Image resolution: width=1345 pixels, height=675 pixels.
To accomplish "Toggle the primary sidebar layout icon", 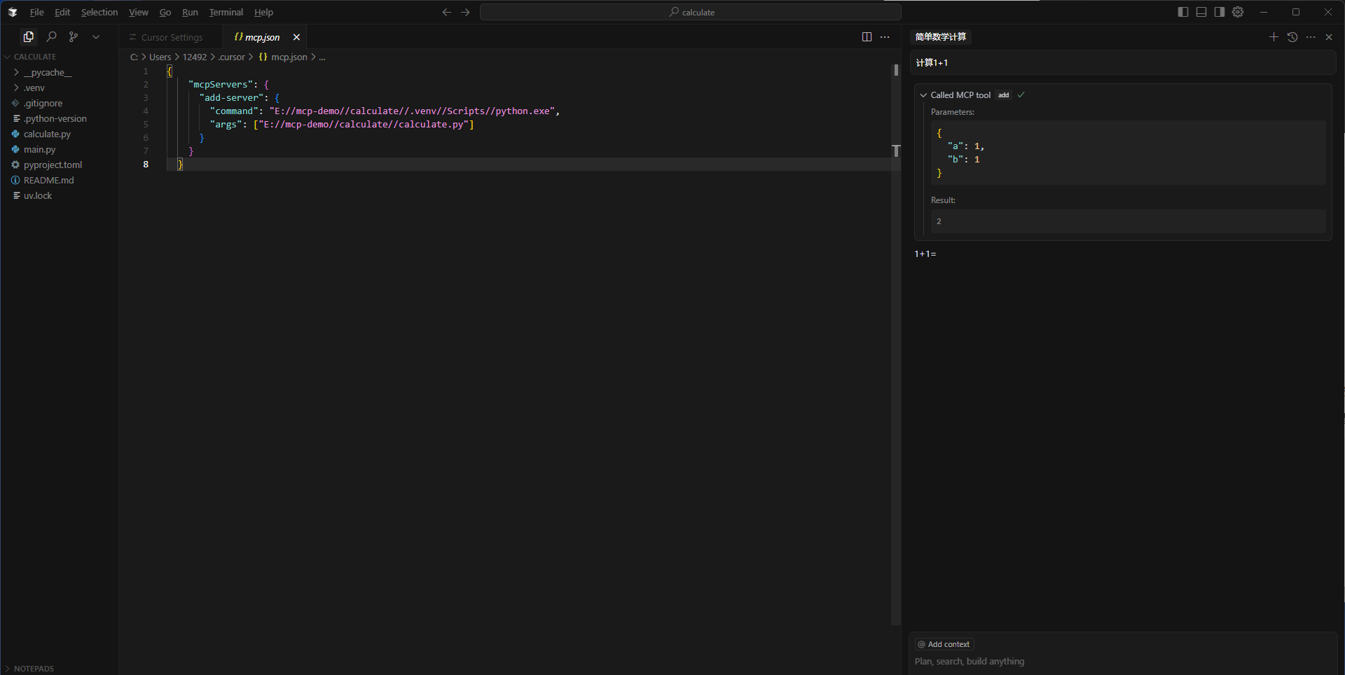I will pos(1183,12).
